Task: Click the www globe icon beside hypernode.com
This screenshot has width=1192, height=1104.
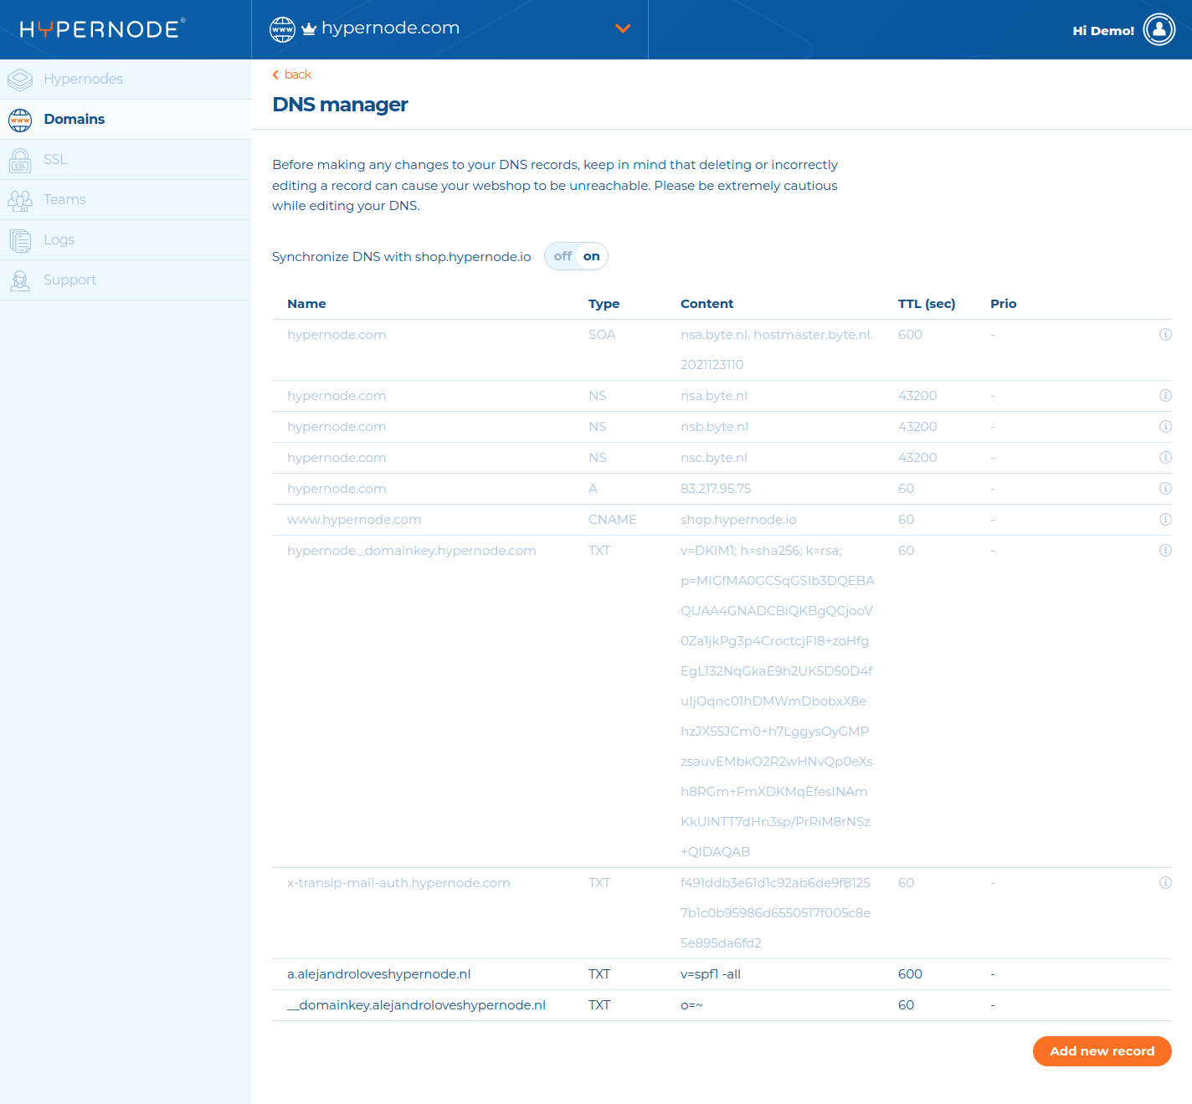Action: tap(283, 29)
